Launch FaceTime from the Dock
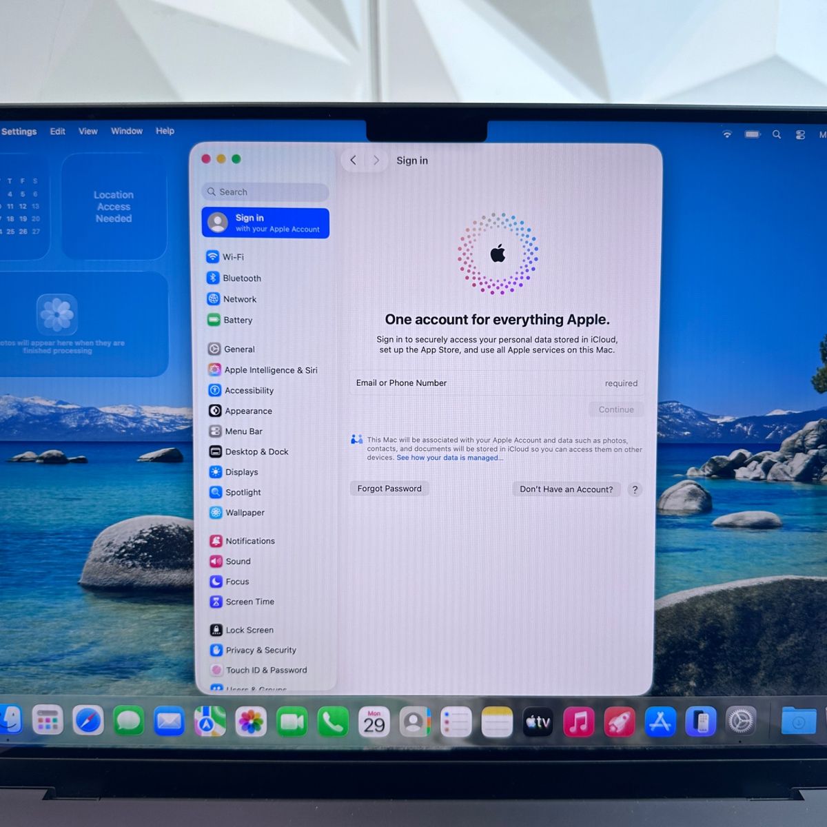 (x=292, y=722)
